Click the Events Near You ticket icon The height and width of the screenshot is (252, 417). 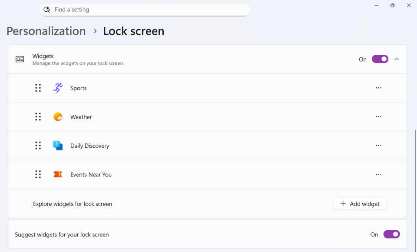[x=58, y=175]
